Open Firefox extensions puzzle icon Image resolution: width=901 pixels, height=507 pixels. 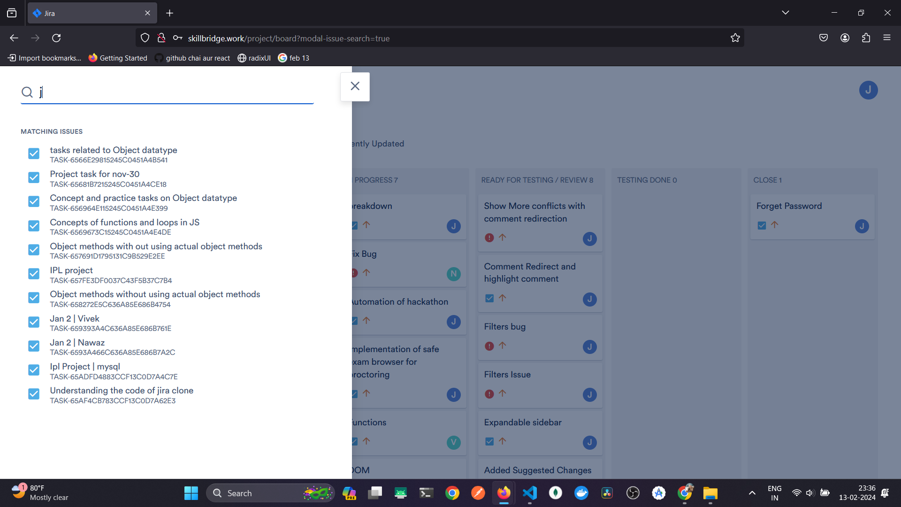click(x=866, y=38)
